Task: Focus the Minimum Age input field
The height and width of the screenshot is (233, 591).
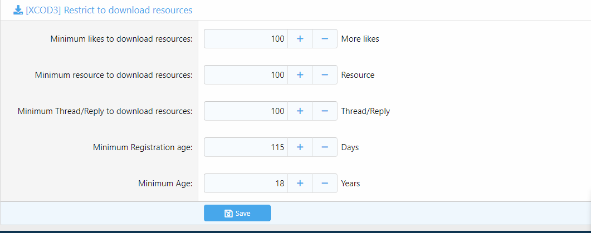Action: (246, 184)
